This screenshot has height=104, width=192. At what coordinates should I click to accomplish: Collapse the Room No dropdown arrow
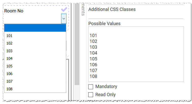click(x=64, y=19)
